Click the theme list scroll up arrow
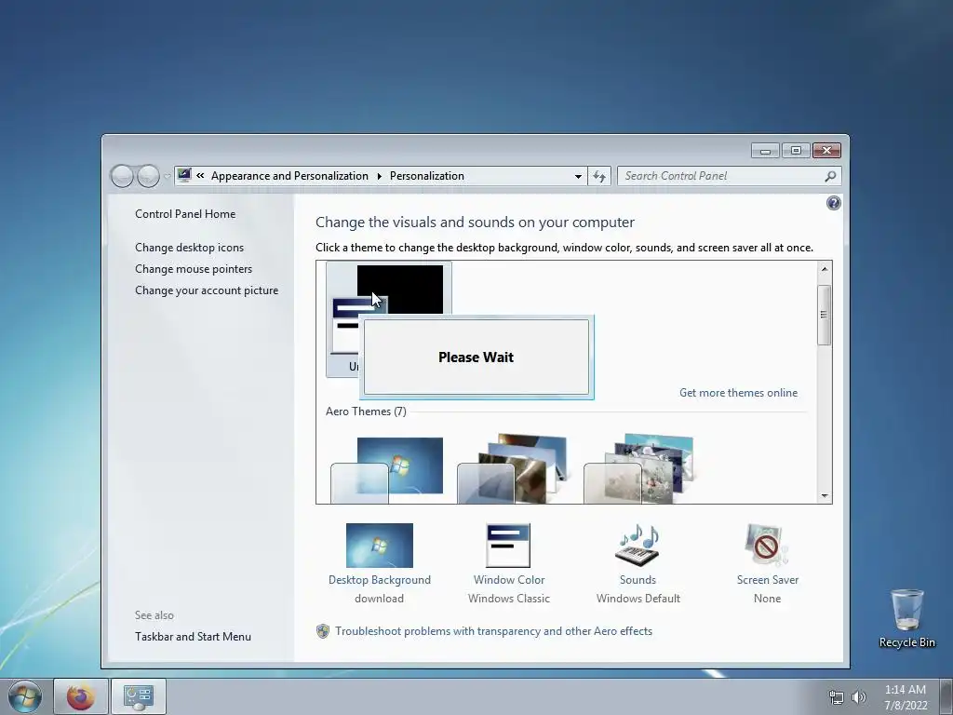Viewport: 953px width, 715px height. tap(825, 269)
